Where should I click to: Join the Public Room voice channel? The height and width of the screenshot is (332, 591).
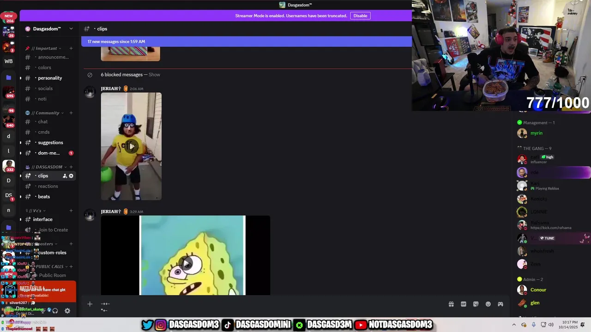pyautogui.click(x=49, y=275)
